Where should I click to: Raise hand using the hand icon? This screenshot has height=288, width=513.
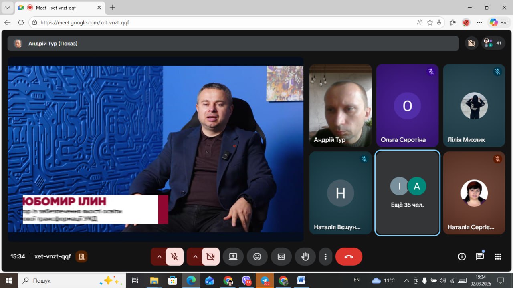pyautogui.click(x=305, y=257)
